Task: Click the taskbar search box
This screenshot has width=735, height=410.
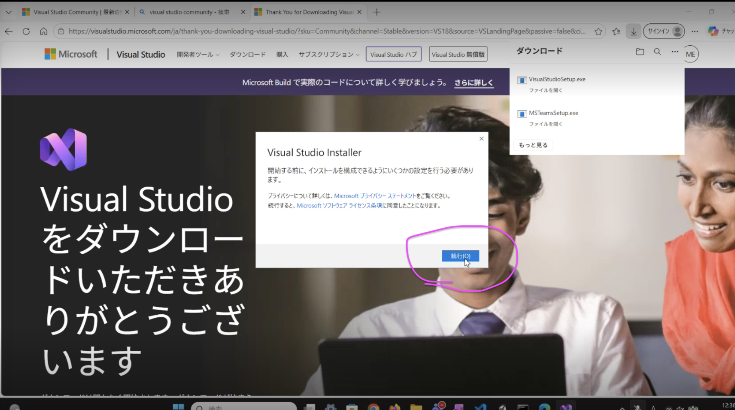Action: tap(244, 406)
